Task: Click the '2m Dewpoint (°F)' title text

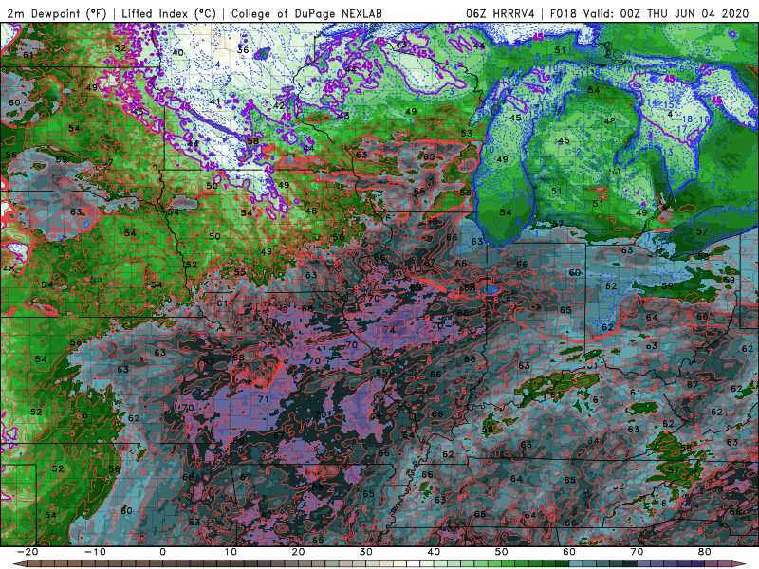Action: (57, 13)
